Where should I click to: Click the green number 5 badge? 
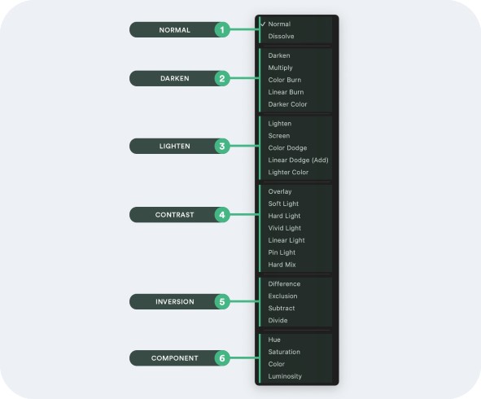pyautogui.click(x=222, y=302)
